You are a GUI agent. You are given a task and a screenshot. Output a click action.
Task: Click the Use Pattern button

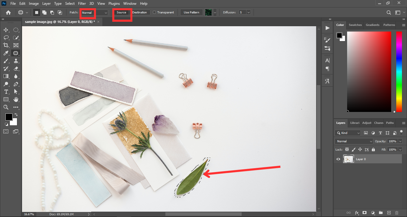191,13
